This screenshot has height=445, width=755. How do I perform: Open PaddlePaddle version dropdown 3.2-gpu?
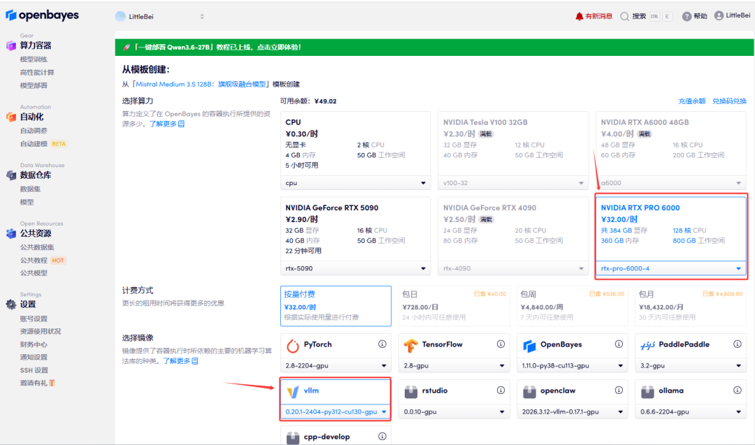point(691,365)
